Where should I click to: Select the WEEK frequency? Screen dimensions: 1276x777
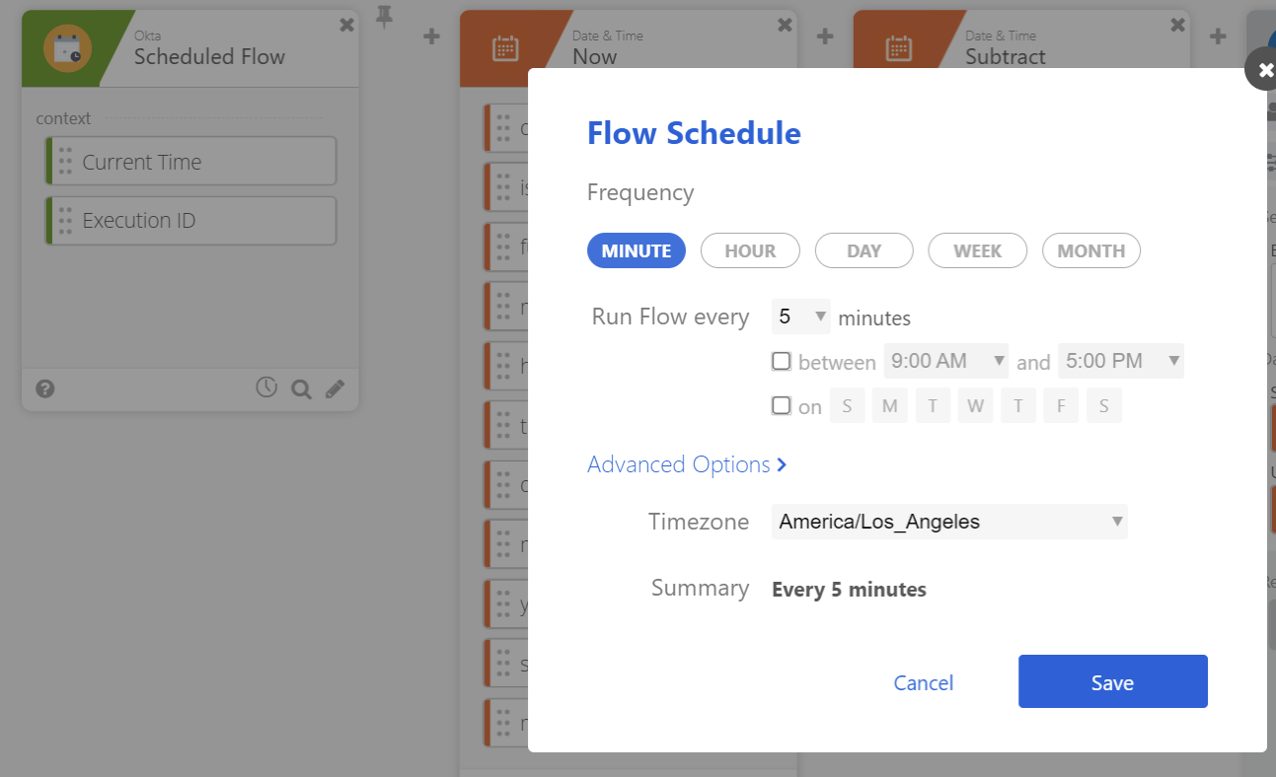[x=978, y=250]
